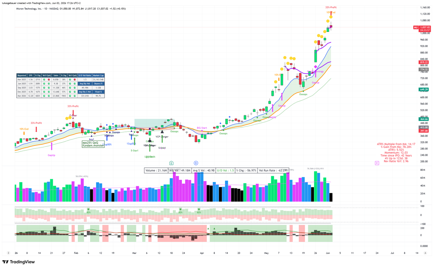Image resolution: width=434 pixels, height=268 pixels.
Task: Click the May label on the time axis
Action: (x=267, y=254)
